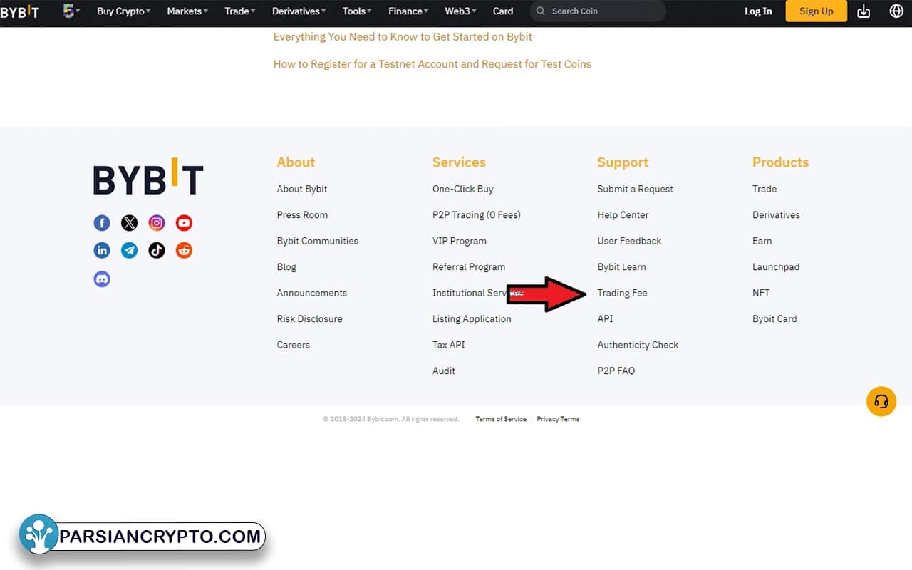Click into the Search Coin field
Image resolution: width=912 pixels, height=570 pixels.
tap(602, 11)
